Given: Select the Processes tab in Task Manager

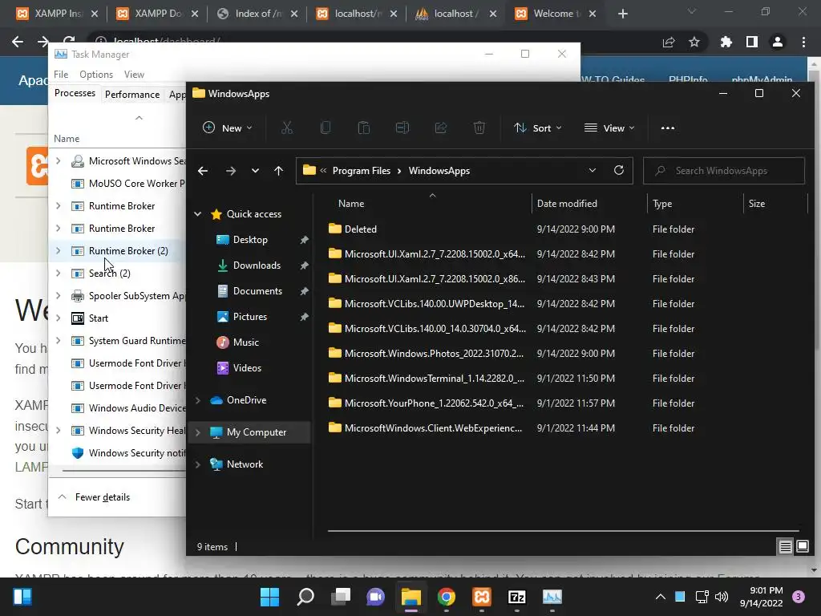Looking at the screenshot, I should pyautogui.click(x=75, y=93).
